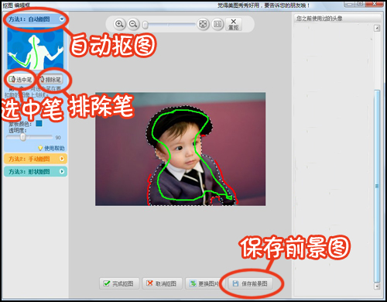Click the 取消抠图 button
This screenshot has height=302, width=387.
[163, 283]
